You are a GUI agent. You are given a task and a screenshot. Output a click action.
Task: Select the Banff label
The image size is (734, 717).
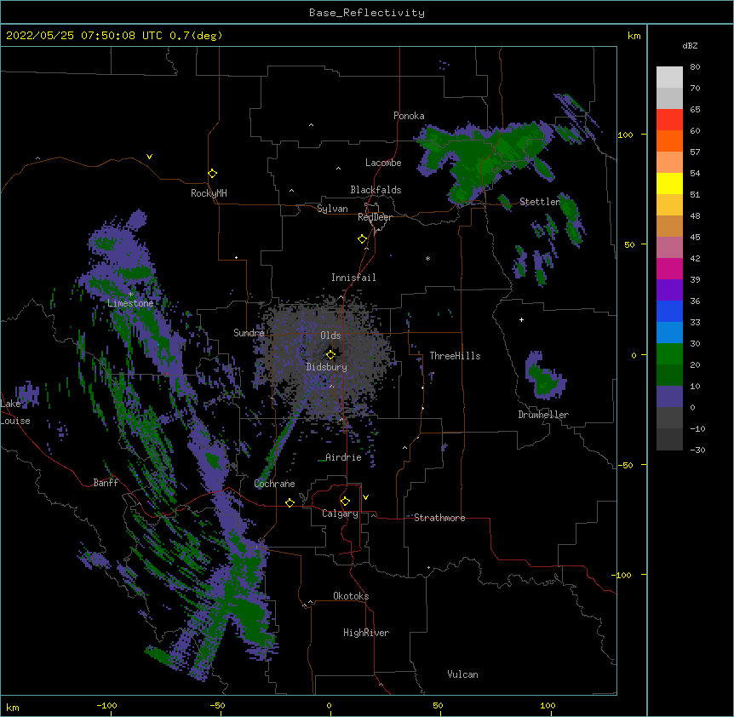tap(106, 483)
